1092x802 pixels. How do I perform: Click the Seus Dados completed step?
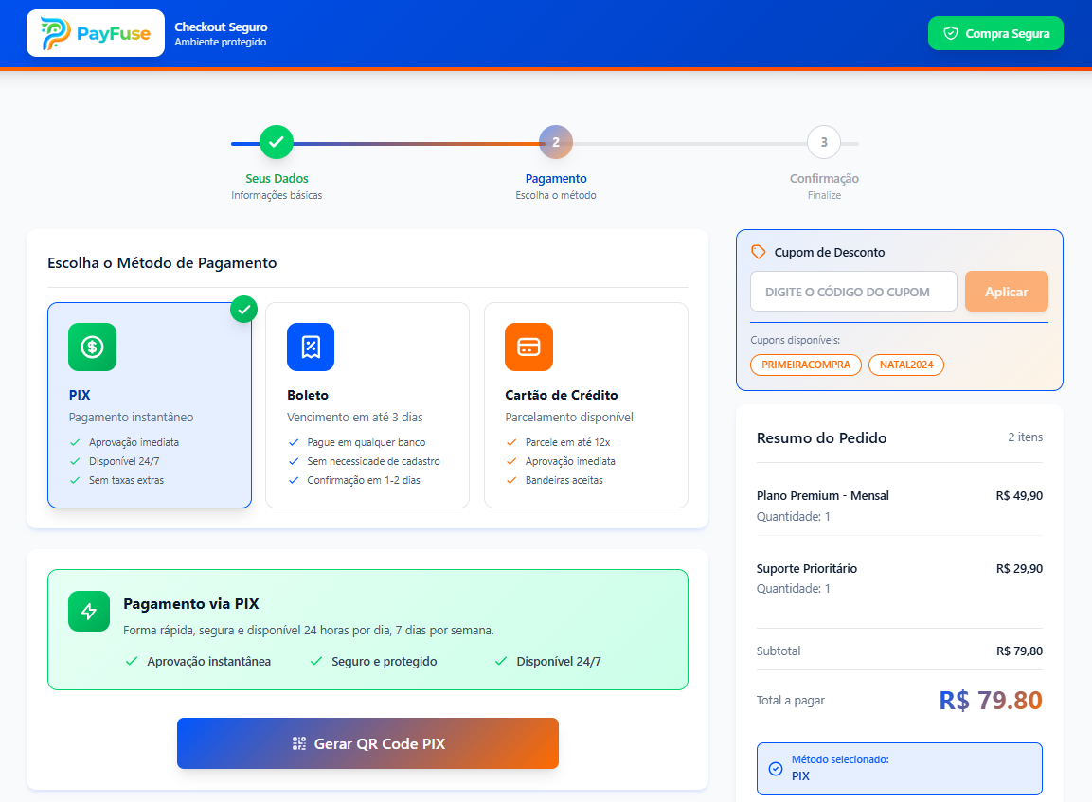click(x=276, y=141)
